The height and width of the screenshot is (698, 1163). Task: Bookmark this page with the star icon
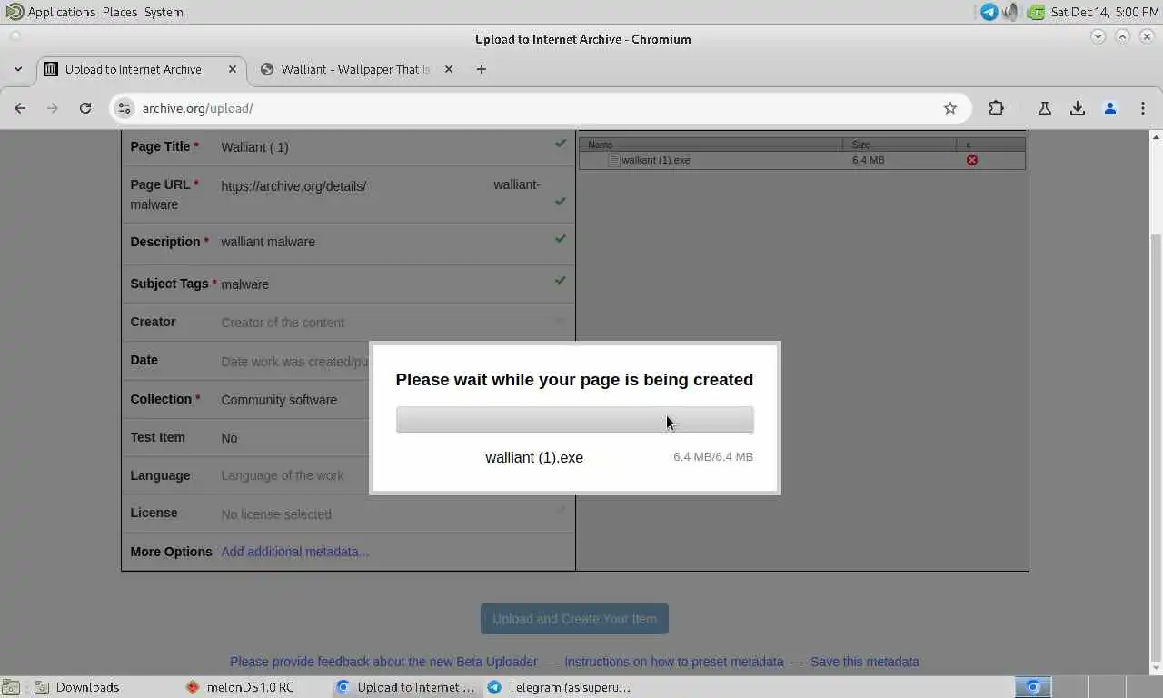(x=950, y=108)
